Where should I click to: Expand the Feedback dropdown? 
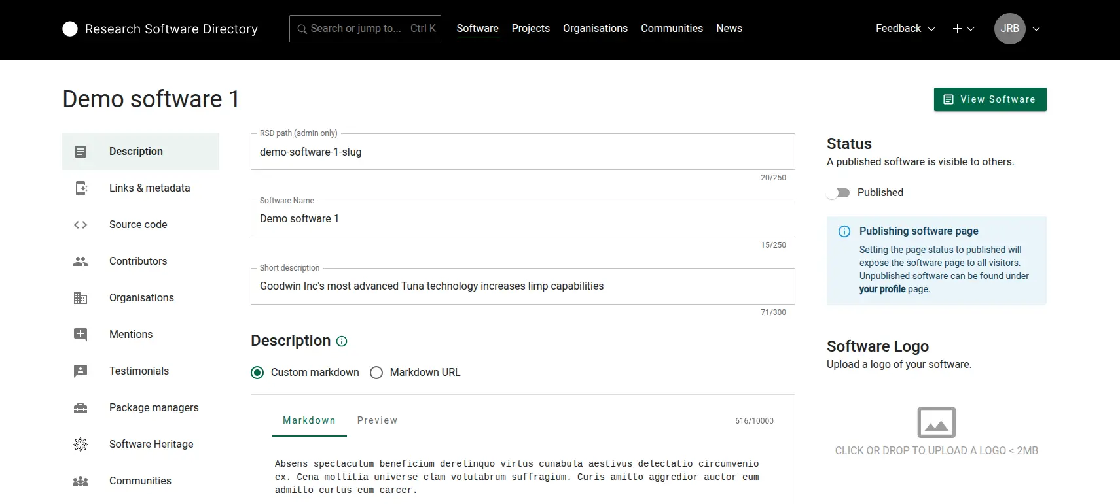click(x=905, y=29)
